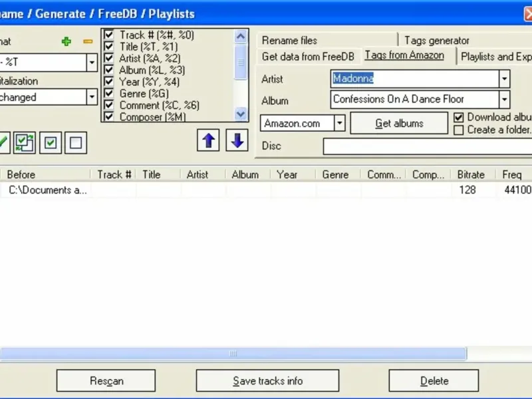532x399 pixels.
Task: Toggle the Artist (%A, %2) checkbox
Action: [108, 58]
